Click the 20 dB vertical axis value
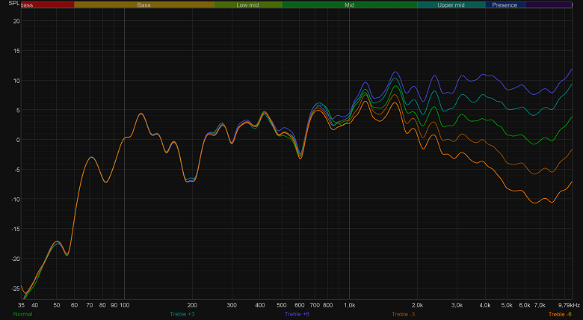583x320 pixels. (x=16, y=21)
